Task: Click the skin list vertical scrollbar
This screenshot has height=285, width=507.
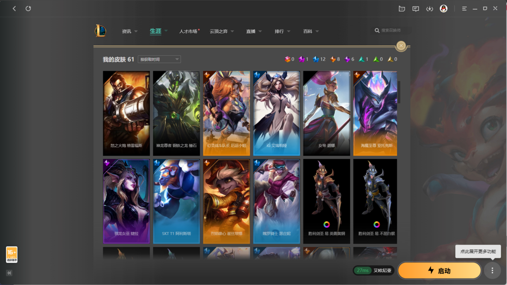Action: [399, 92]
